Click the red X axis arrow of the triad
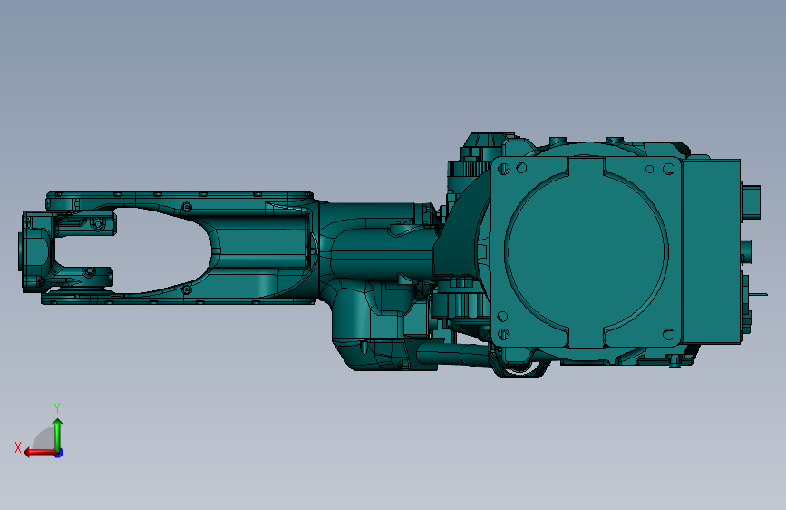Viewport: 786px width, 510px height. click(39, 453)
